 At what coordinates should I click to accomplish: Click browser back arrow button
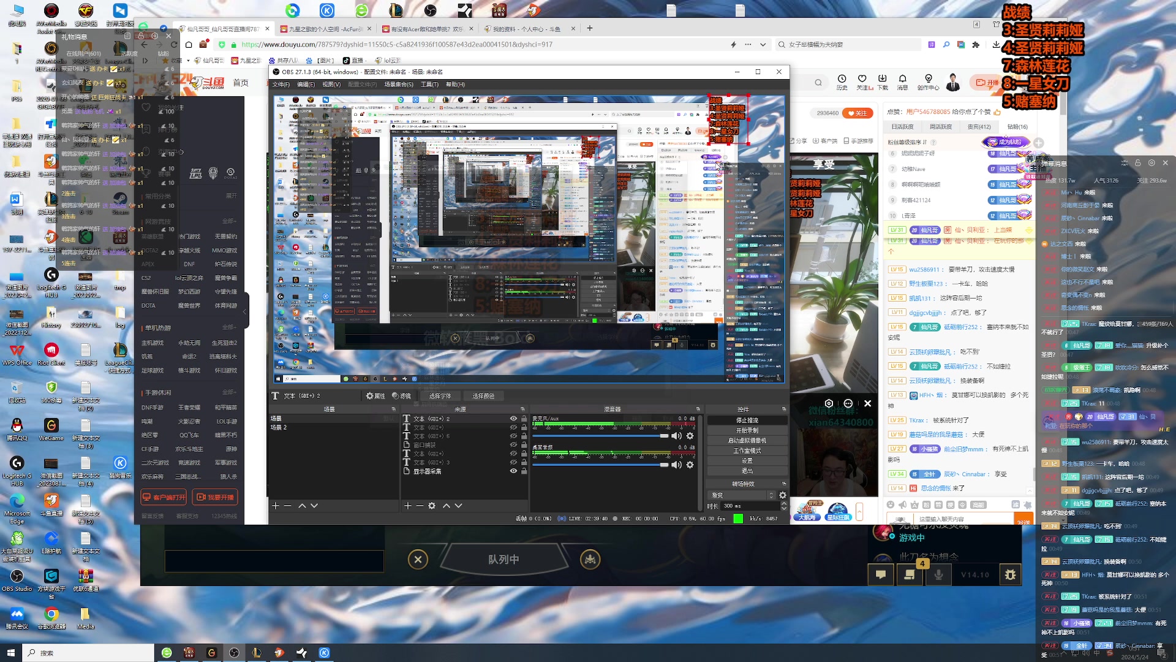145,44
